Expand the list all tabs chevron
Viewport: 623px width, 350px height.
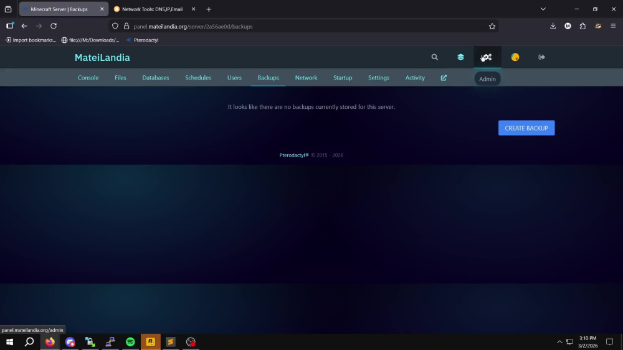(543, 9)
